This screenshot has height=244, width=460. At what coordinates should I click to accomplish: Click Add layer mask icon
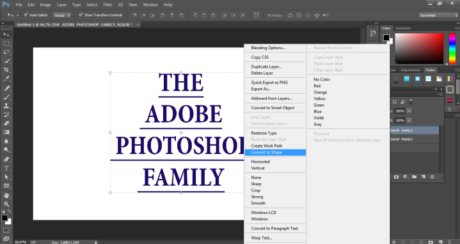click(396, 177)
